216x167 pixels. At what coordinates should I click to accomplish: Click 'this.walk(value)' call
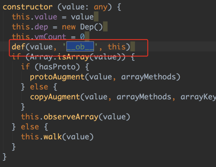tap(57, 137)
